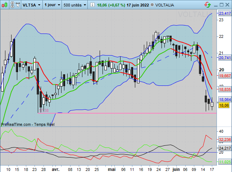This screenshot has height=172, width=232.
Task: Click the yellow 18,06 current price label
Action: (x=224, y=105)
